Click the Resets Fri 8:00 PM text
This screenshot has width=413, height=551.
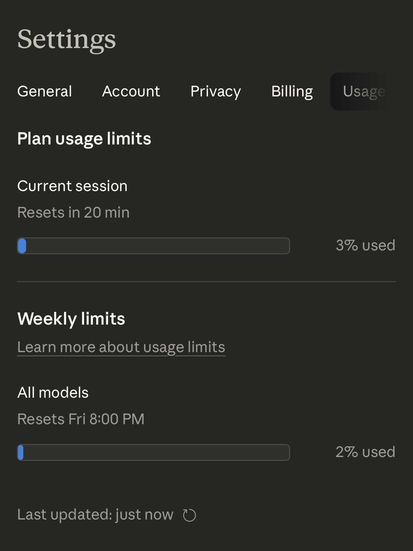[x=81, y=419]
